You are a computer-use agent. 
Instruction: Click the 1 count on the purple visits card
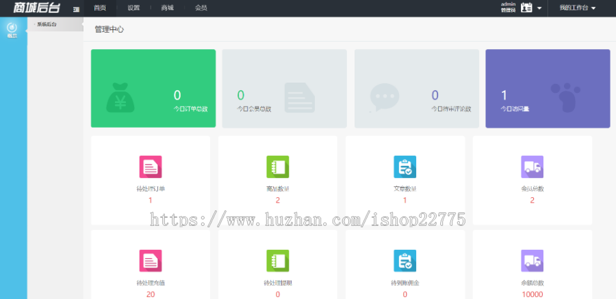(504, 95)
